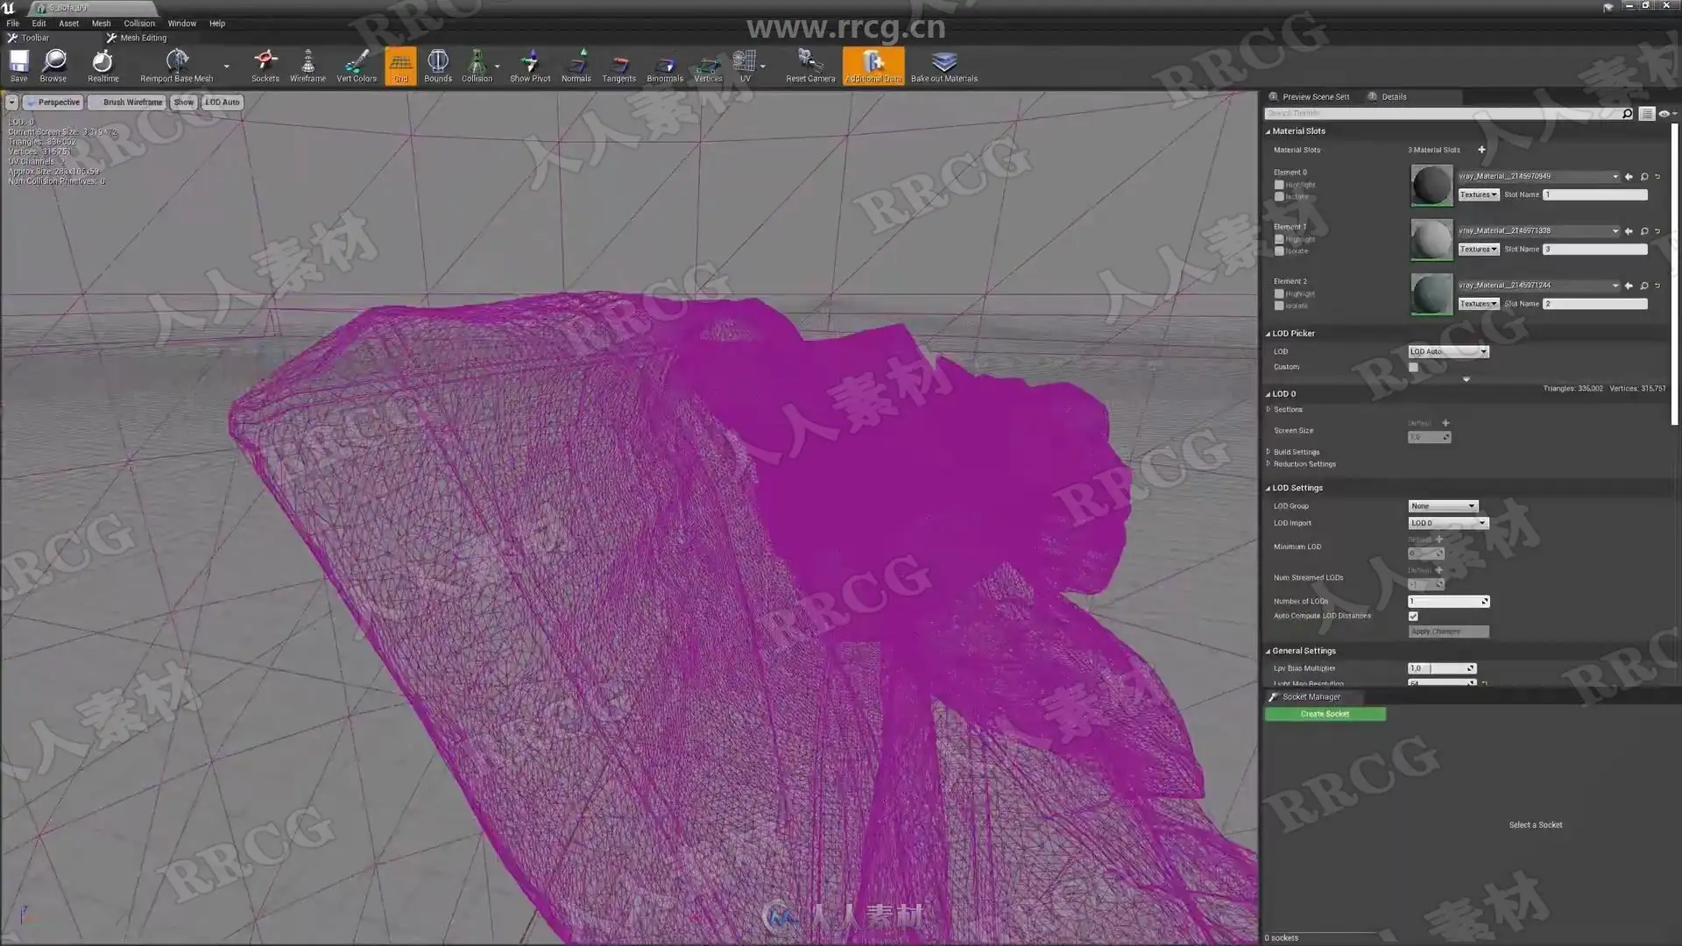Open the Collision menu
This screenshot has width=1682, height=946.
click(x=138, y=24)
